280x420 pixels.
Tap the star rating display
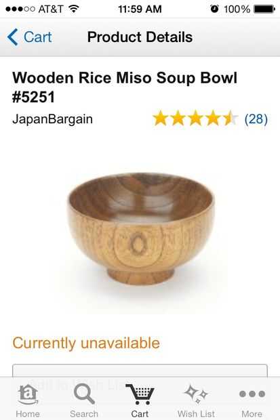[x=195, y=118]
